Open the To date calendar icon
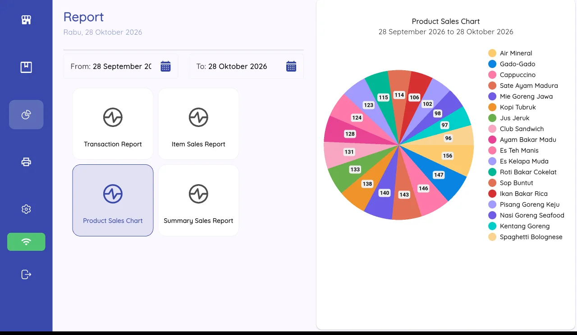This screenshot has height=335, width=577. pos(291,66)
